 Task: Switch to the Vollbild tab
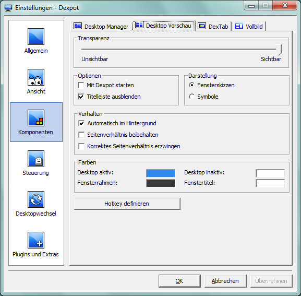click(249, 26)
